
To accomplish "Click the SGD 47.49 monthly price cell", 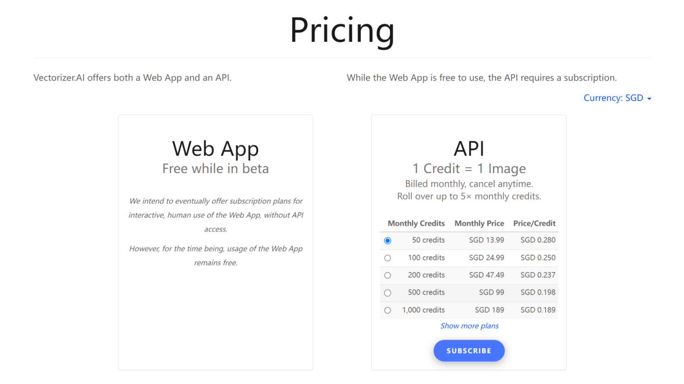I will click(486, 275).
